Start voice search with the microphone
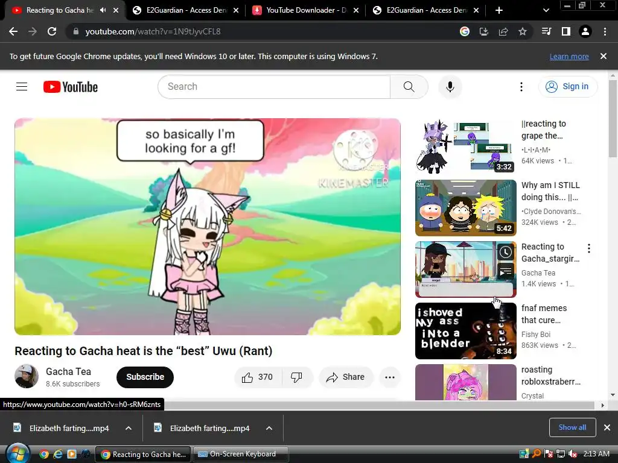618x463 pixels. [450, 87]
